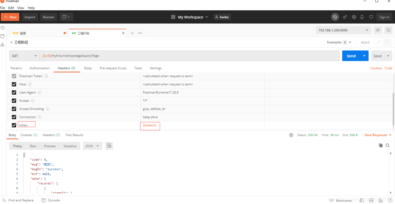
Task: Show info for Accept header
Action: (33, 101)
